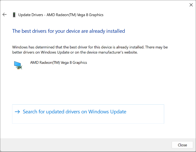The image size is (196, 152).
Task: Click 'There may be' at the paragraph's first line end
Action: click(x=156, y=47)
